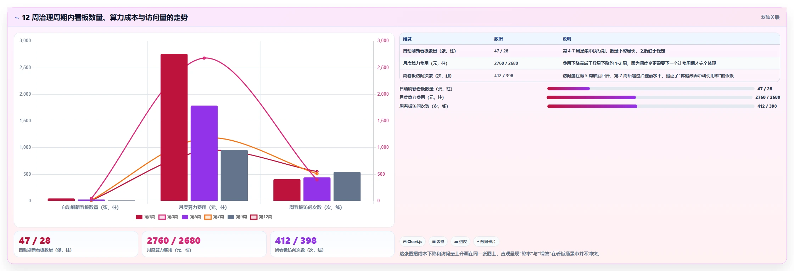Click the purple bar in 周看板访问次数 group
The height and width of the screenshot is (271, 794).
[317, 189]
